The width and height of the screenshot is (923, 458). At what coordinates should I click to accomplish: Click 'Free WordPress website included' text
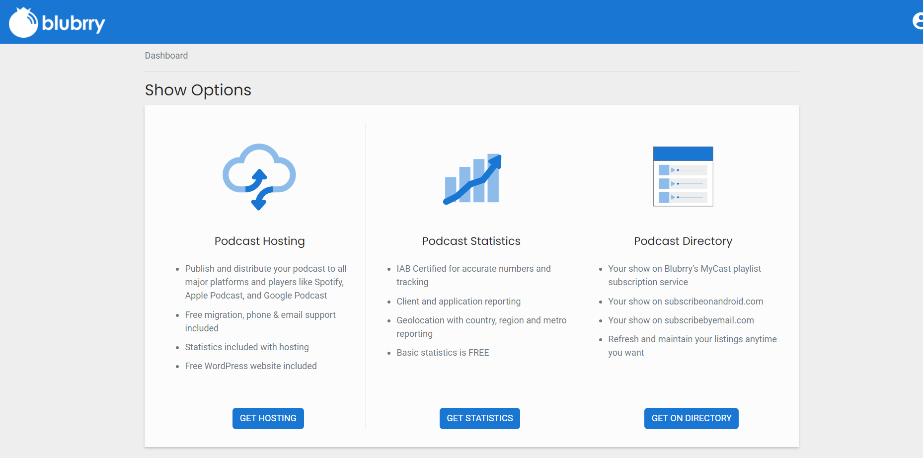[x=251, y=366]
